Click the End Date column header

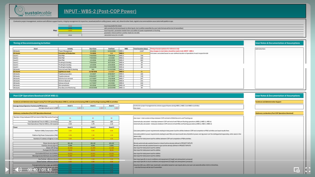pyautogui.click(x=111, y=49)
